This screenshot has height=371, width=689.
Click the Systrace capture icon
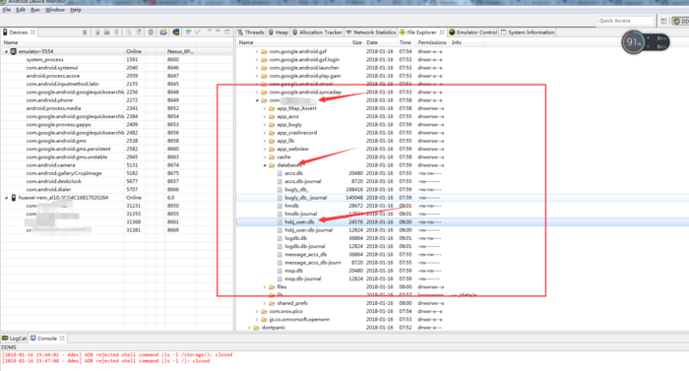[188, 32]
